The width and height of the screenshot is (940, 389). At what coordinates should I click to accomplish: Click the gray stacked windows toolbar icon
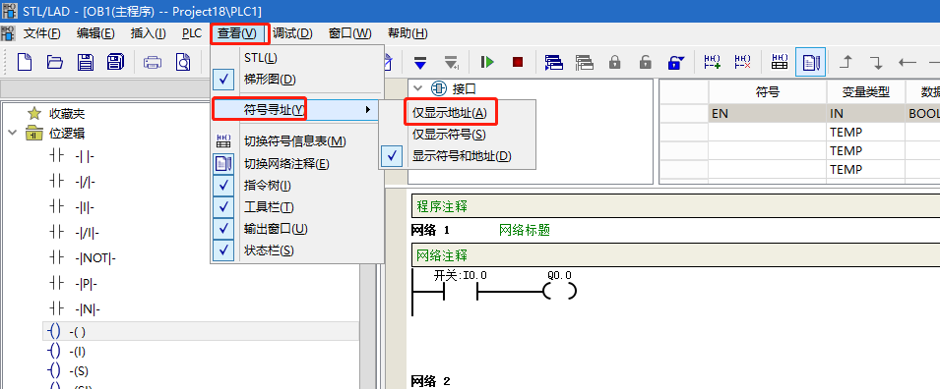tap(584, 62)
